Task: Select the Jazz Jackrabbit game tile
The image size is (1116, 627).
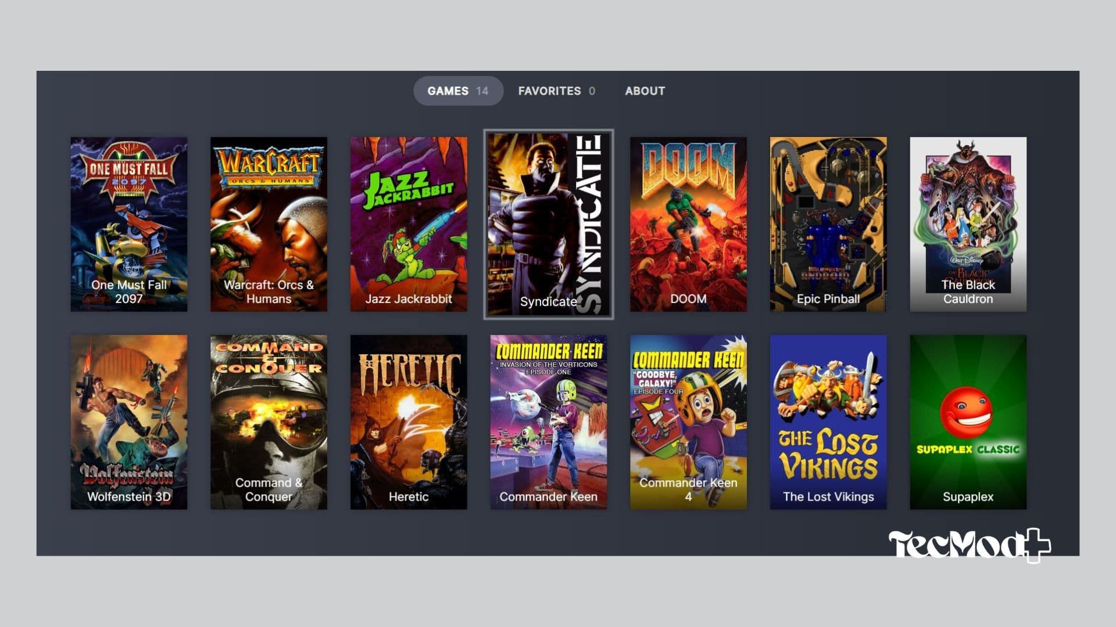Action: click(408, 224)
